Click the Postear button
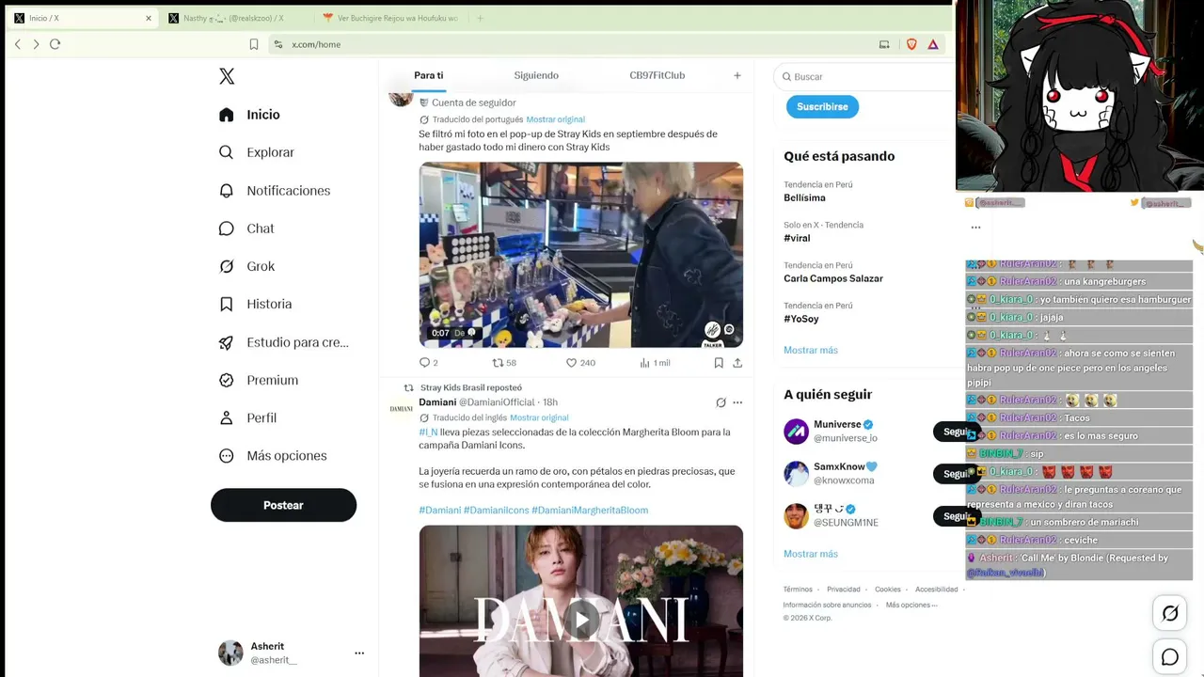The width and height of the screenshot is (1204, 677). pos(283,505)
